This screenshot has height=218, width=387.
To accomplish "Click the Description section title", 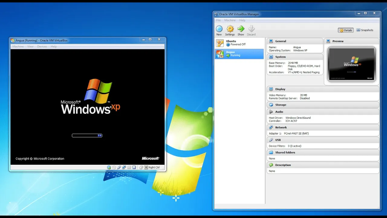I will click(x=283, y=165).
